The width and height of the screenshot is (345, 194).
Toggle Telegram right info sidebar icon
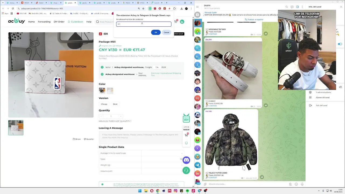coord(297,7)
